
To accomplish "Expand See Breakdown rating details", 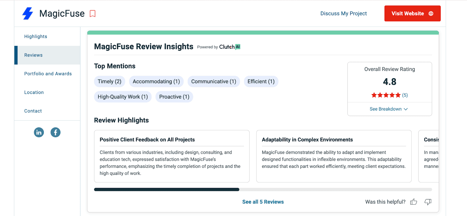I will tap(389, 109).
